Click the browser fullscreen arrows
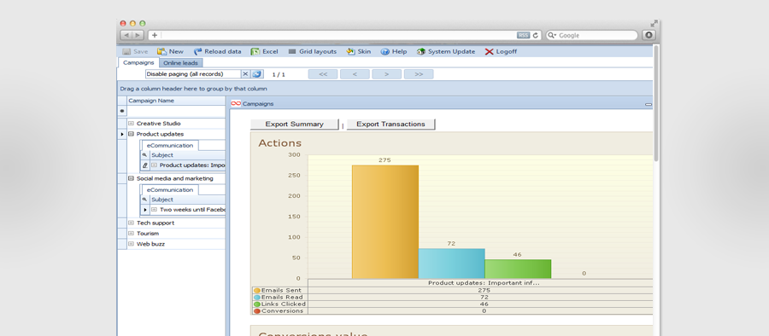The height and width of the screenshot is (336, 769). [654, 23]
